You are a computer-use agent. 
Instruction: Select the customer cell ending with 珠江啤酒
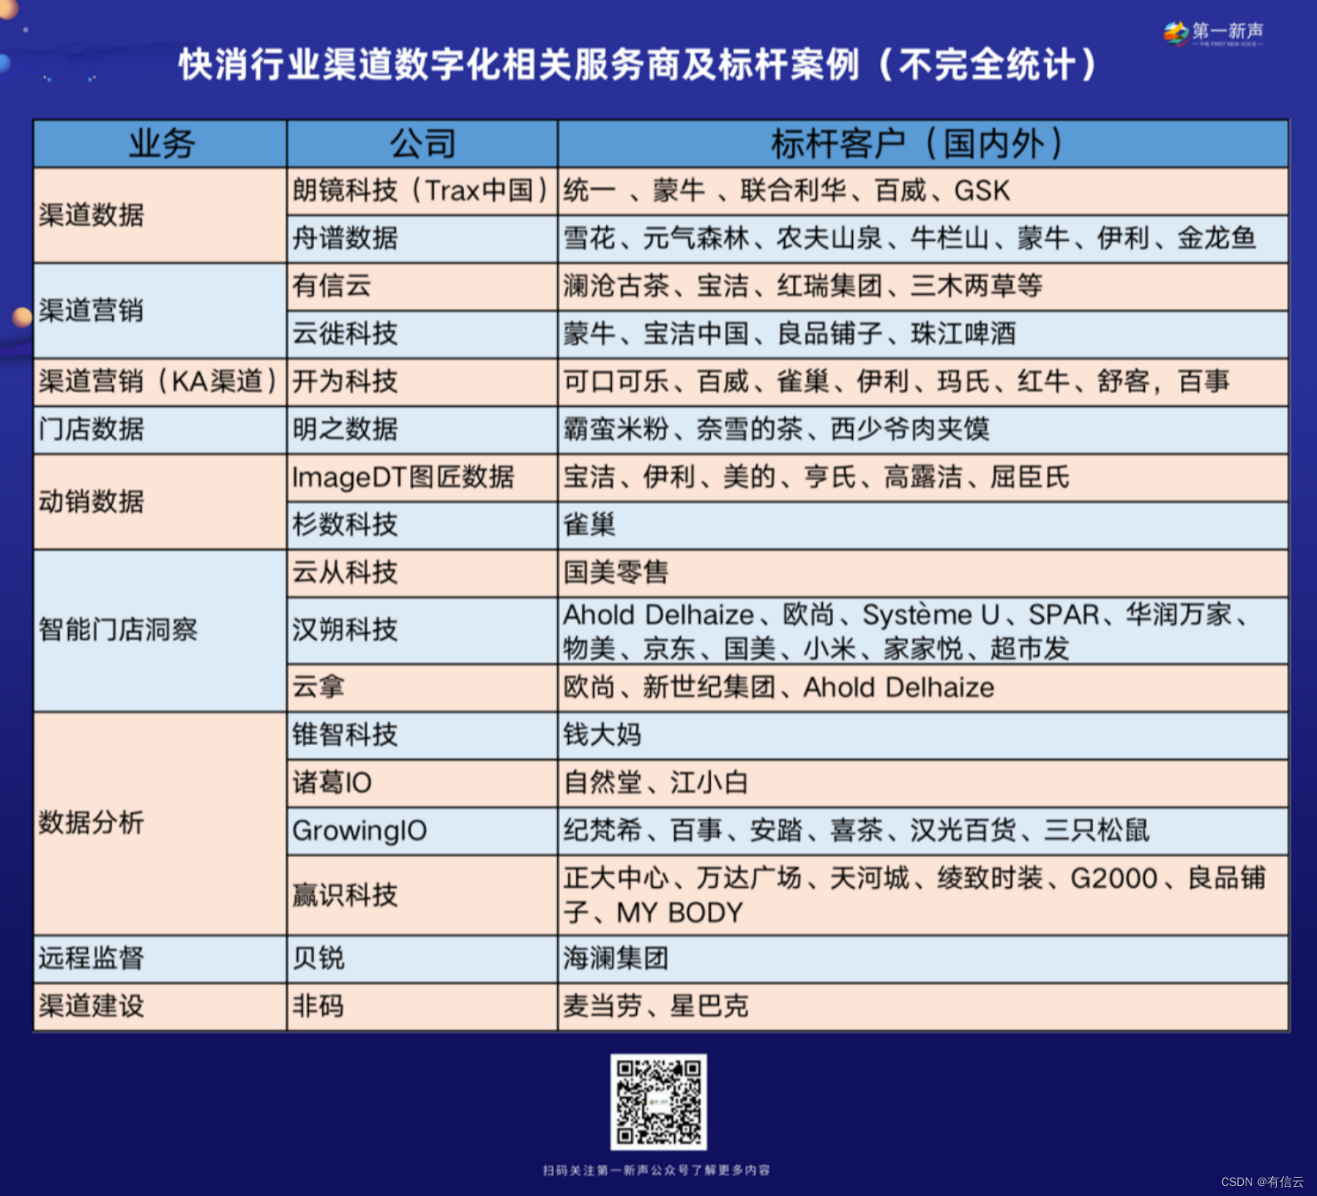923,334
